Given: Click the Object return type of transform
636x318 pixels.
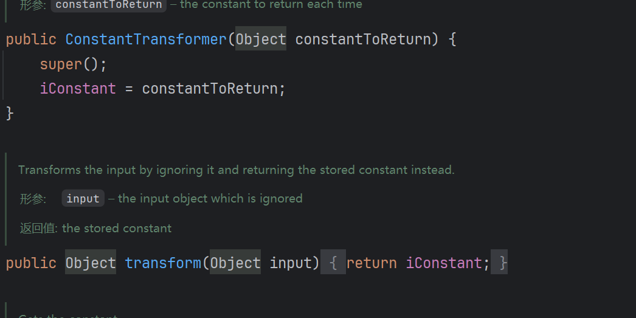Looking at the screenshot, I should pos(91,263).
